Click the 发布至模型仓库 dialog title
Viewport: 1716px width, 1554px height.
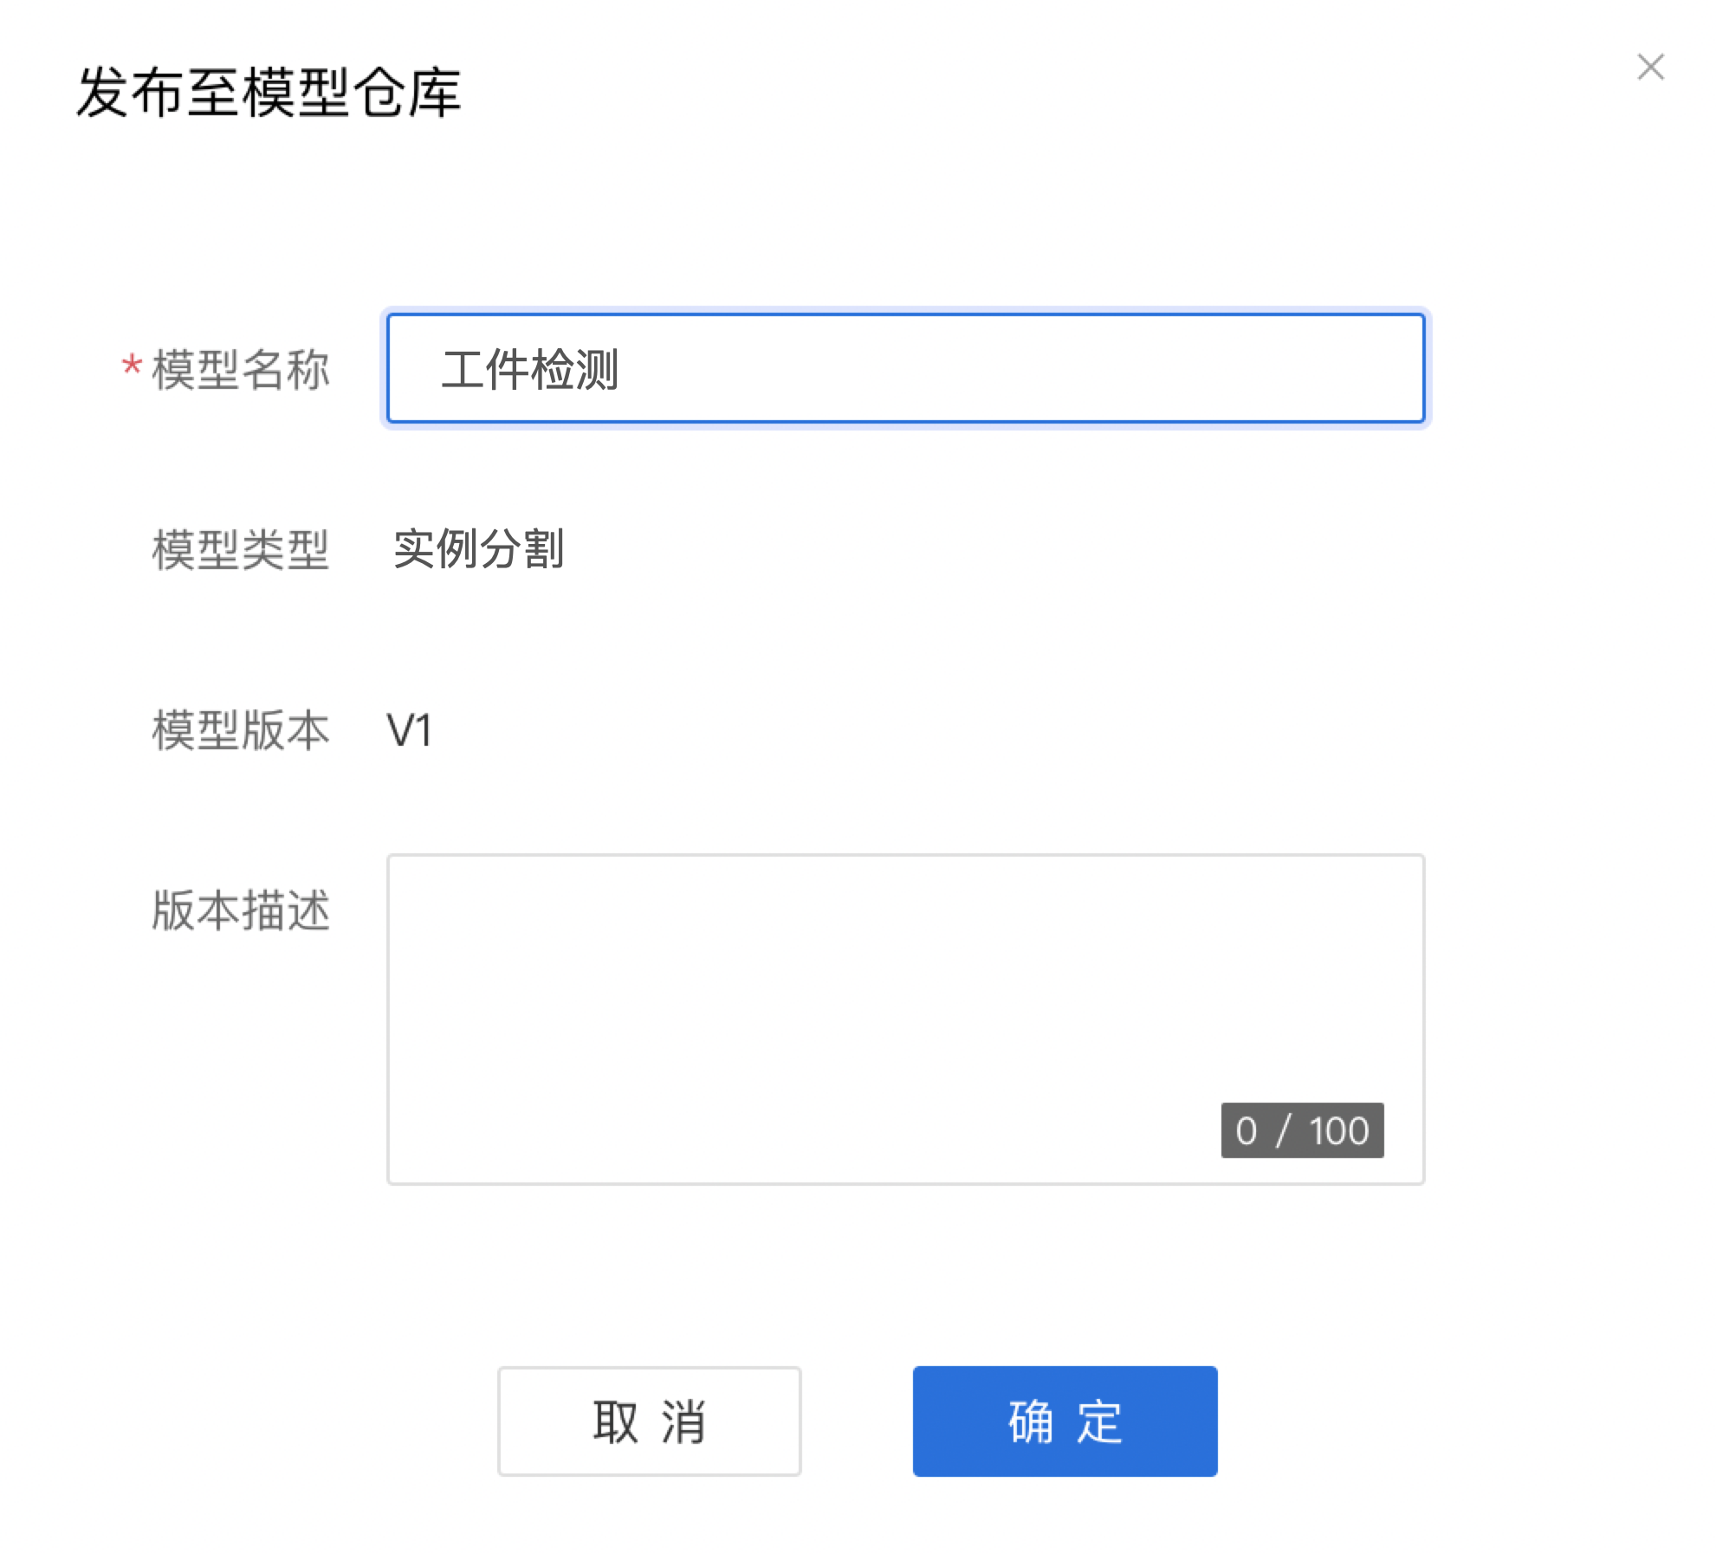coord(269,92)
